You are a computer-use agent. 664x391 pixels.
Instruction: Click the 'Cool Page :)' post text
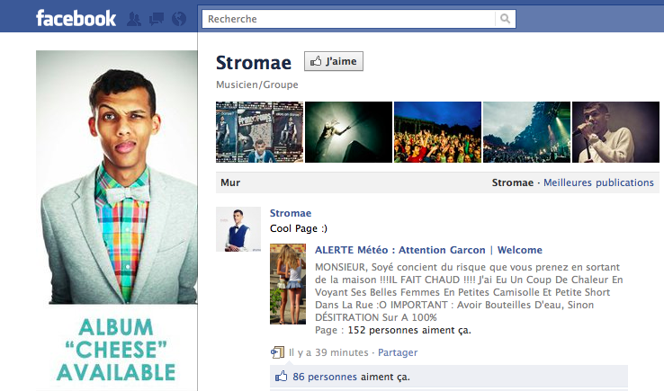pos(299,228)
